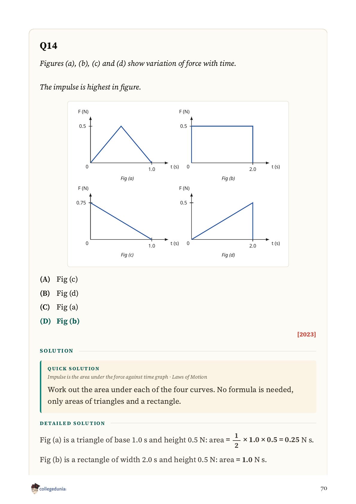
Task: Select option (C) Fig (a)
Action: 59,307
